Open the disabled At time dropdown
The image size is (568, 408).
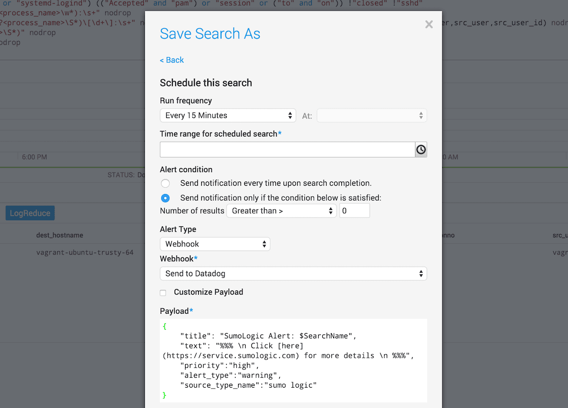pos(372,116)
